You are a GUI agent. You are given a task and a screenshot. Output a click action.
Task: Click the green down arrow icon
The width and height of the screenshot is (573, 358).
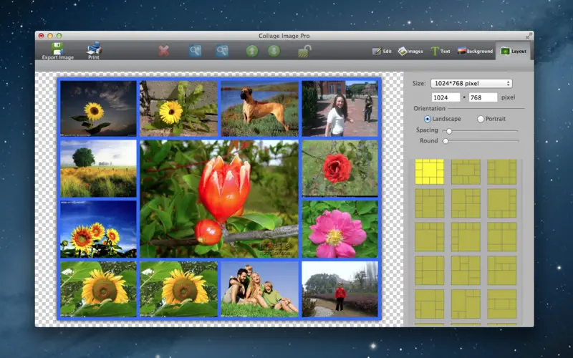click(274, 51)
